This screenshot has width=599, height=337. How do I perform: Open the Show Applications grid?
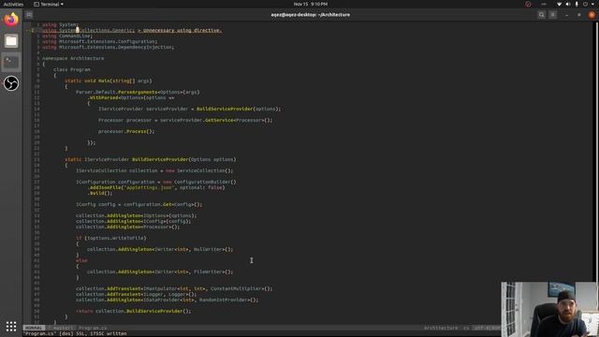[11, 327]
